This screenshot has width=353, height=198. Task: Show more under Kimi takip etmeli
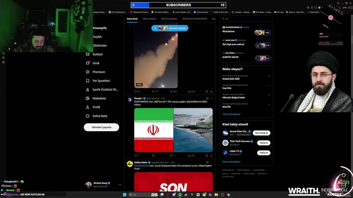231,162
